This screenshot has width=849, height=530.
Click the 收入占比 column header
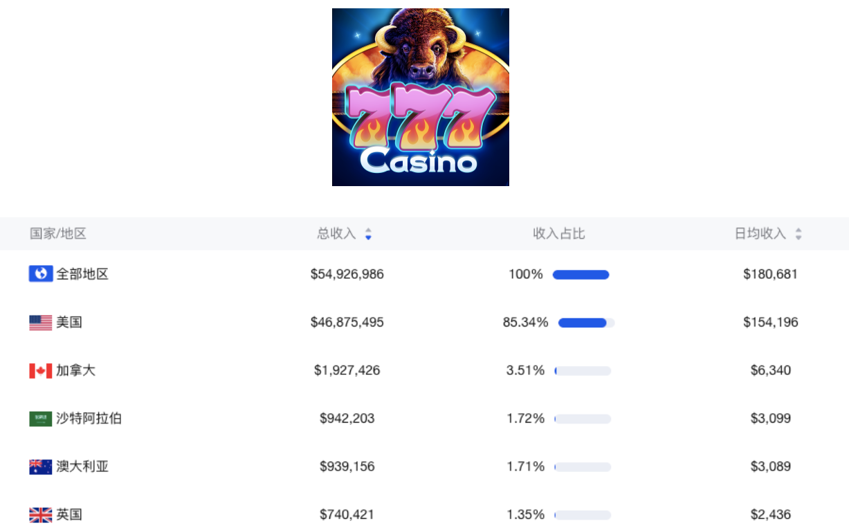(558, 234)
